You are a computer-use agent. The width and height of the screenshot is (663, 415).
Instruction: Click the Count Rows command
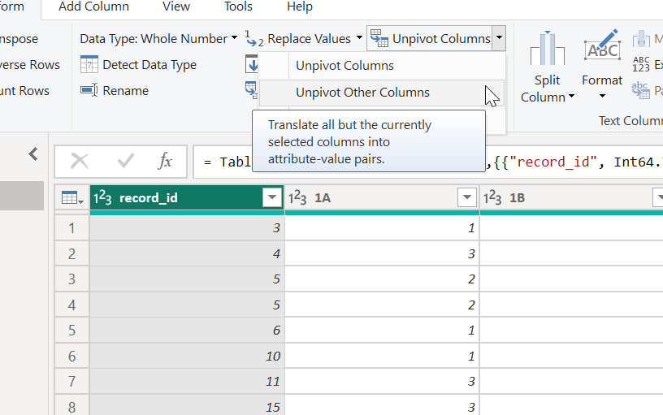24,91
